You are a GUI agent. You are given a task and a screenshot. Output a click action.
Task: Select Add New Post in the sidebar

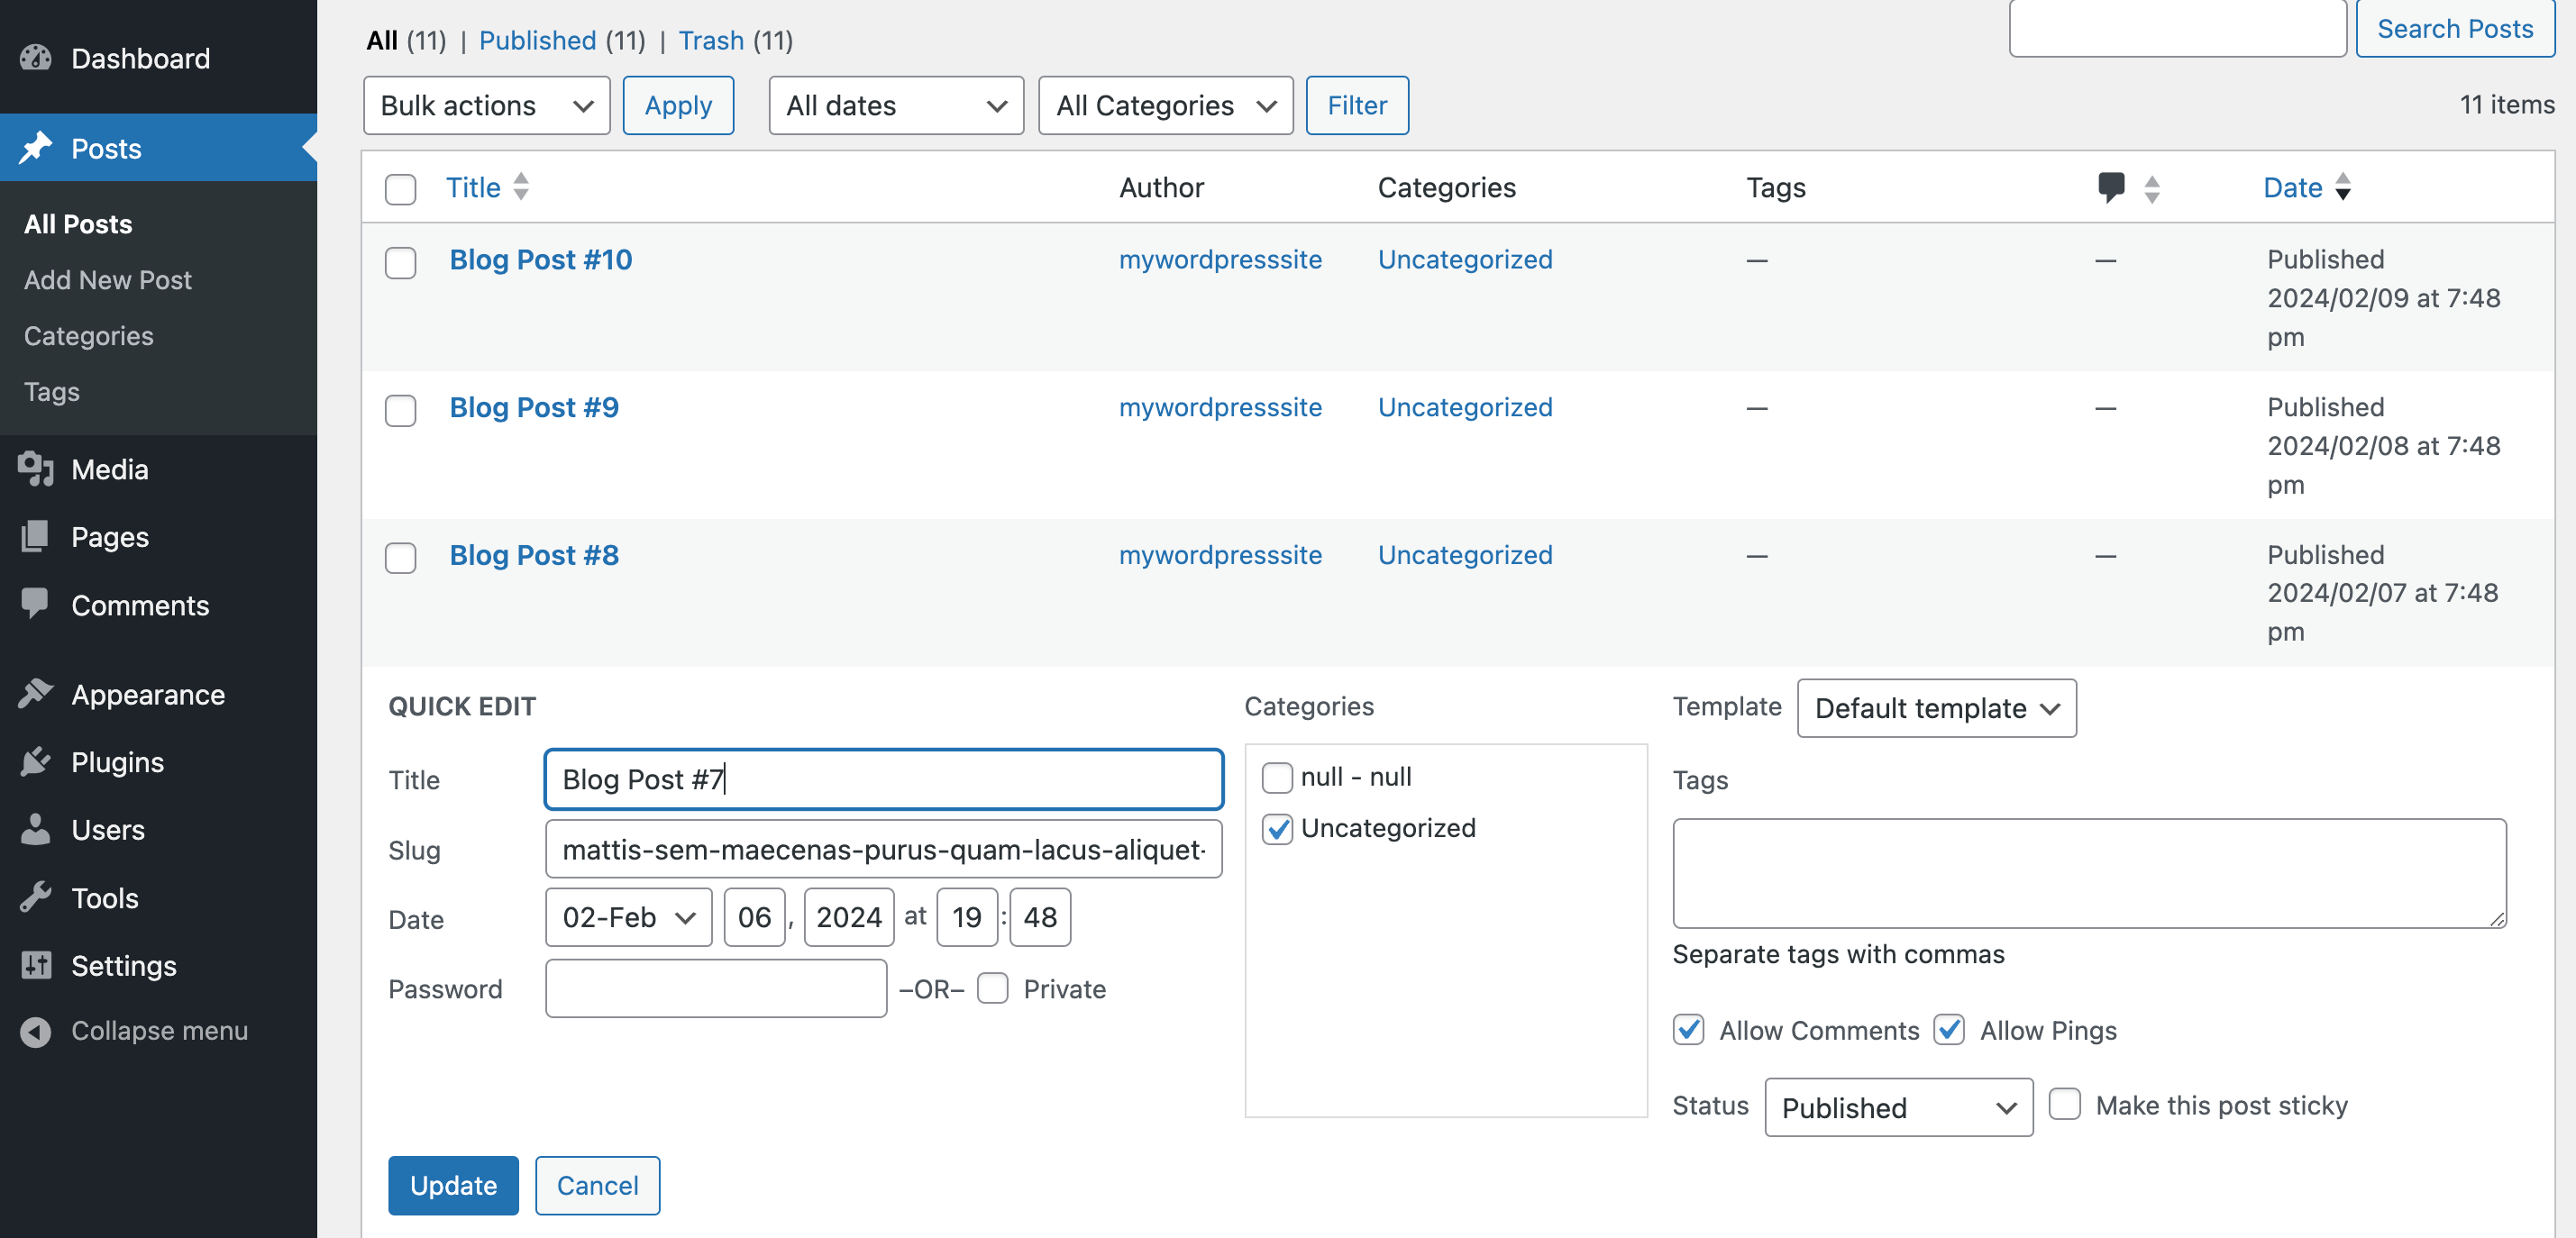[x=107, y=280]
